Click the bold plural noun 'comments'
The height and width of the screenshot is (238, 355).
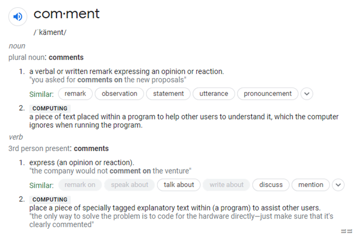[66, 58]
